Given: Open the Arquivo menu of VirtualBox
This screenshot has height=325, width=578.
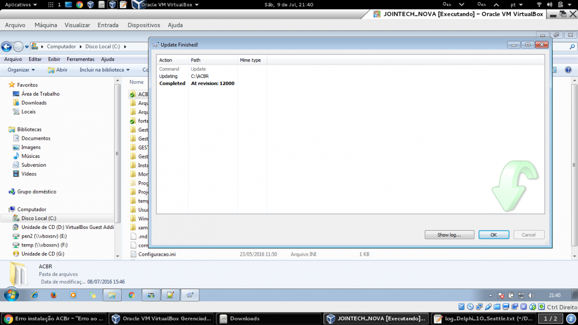Looking at the screenshot, I should [15, 25].
